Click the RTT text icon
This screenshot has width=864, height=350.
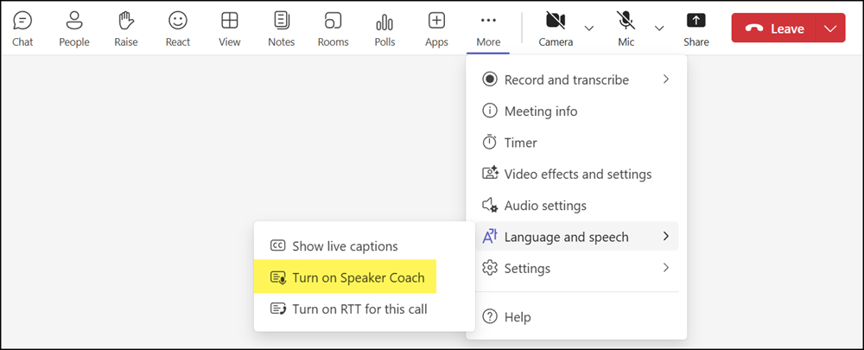(278, 309)
